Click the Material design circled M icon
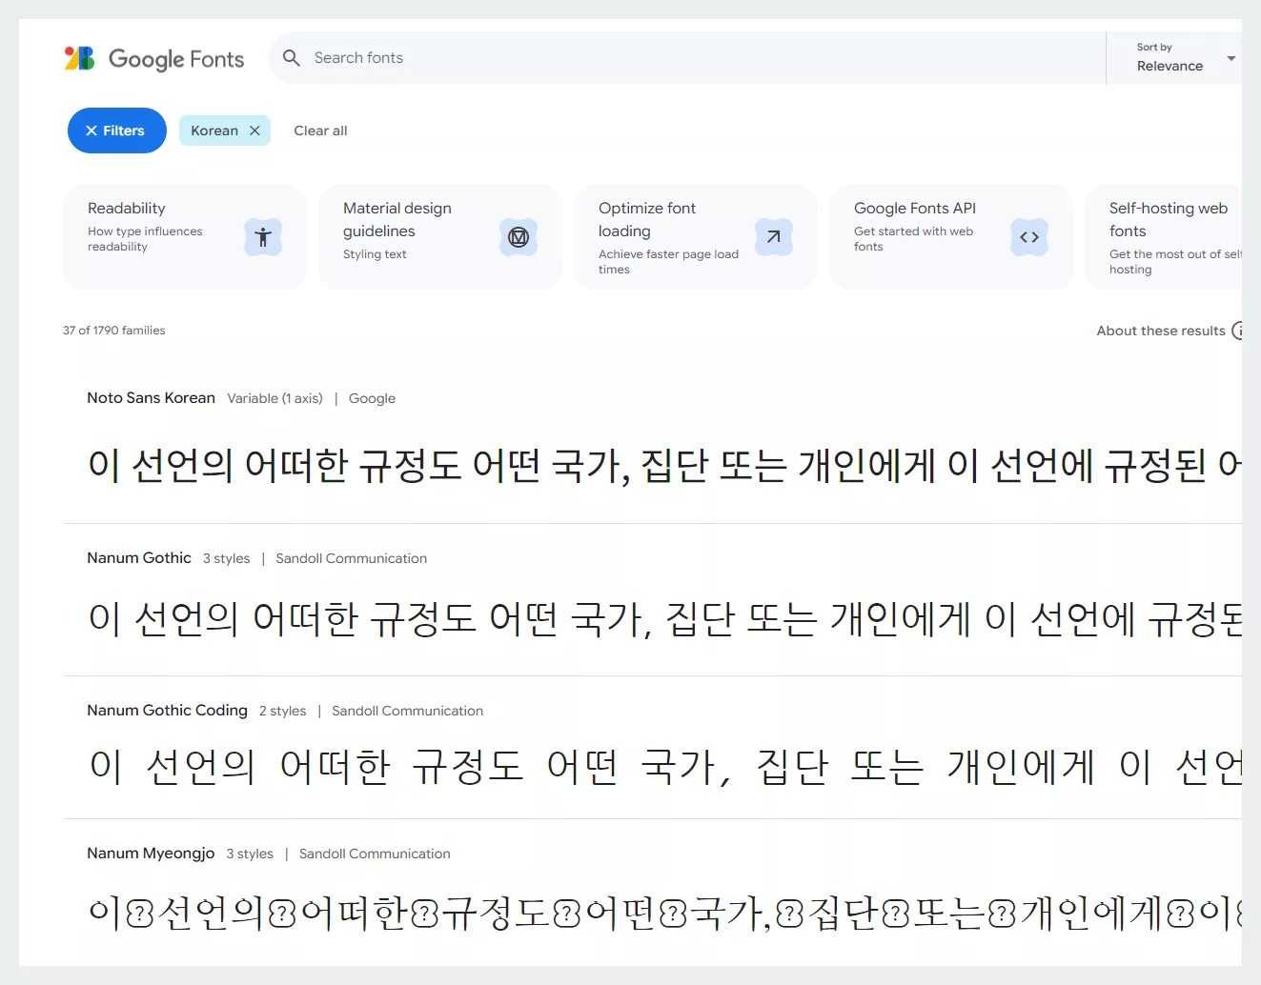Image resolution: width=1261 pixels, height=985 pixels. pos(519,237)
